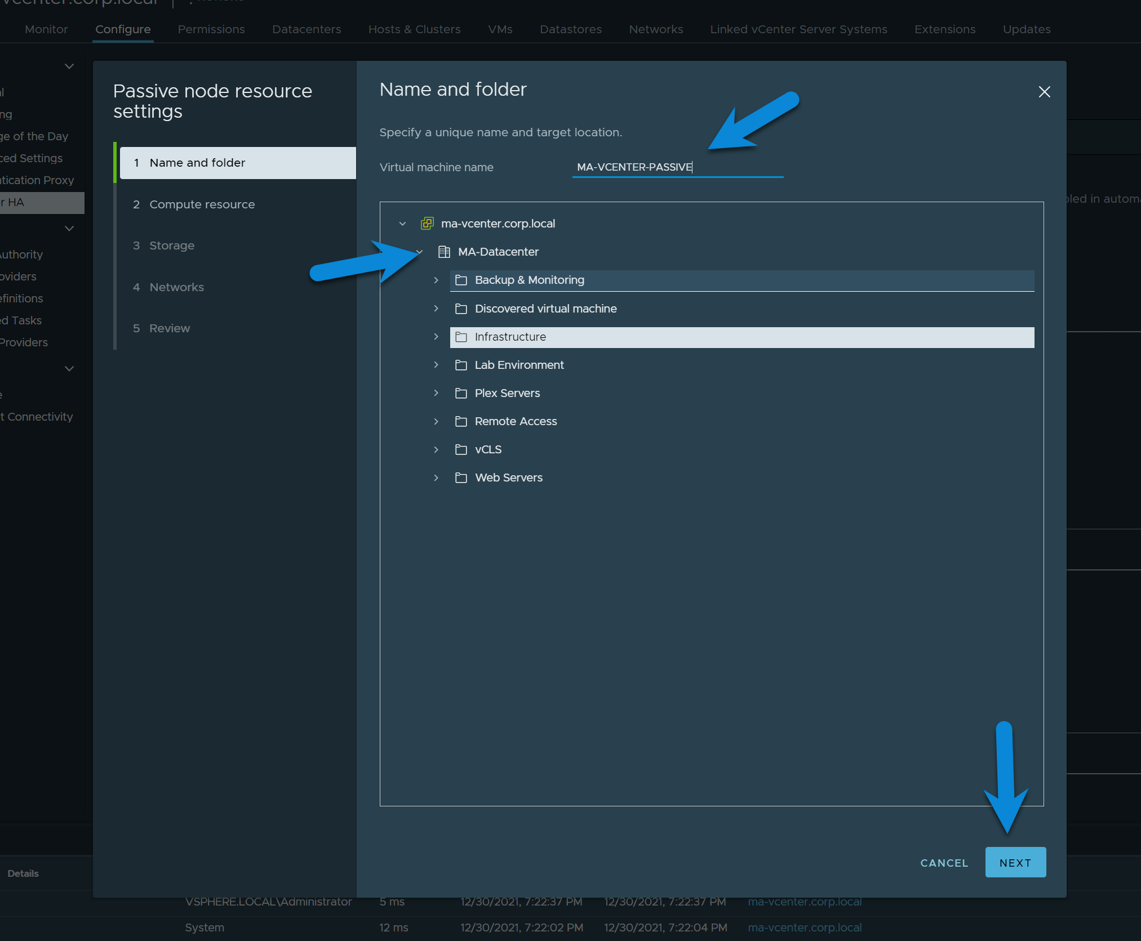1141x941 pixels.
Task: Collapse the ma-vcenter.corp.local tree node
Action: [402, 224]
